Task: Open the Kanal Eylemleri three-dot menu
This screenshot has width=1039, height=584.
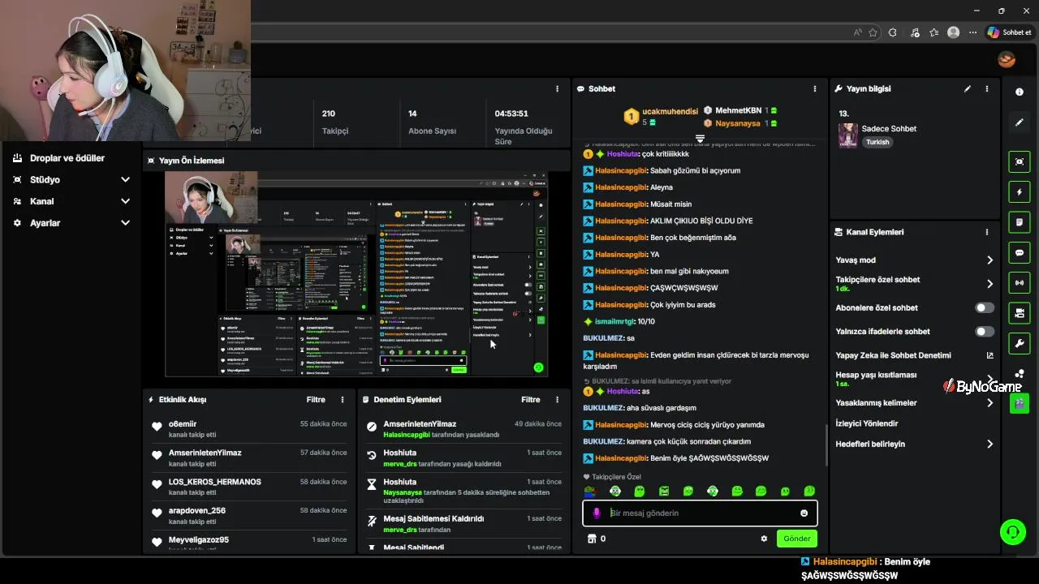Action: click(x=987, y=232)
